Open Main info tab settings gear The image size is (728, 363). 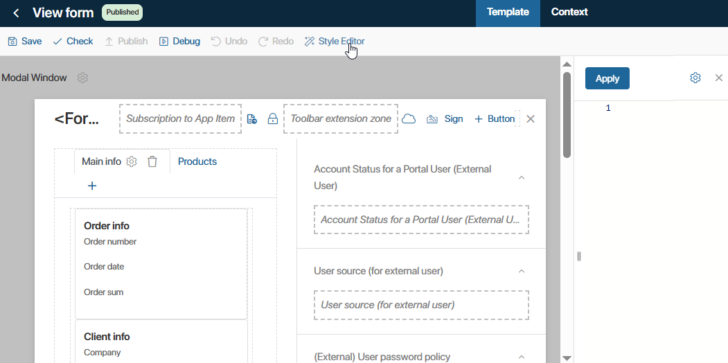(x=132, y=161)
